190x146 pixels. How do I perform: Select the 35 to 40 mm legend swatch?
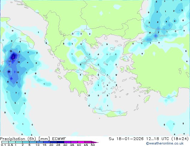(74, 142)
